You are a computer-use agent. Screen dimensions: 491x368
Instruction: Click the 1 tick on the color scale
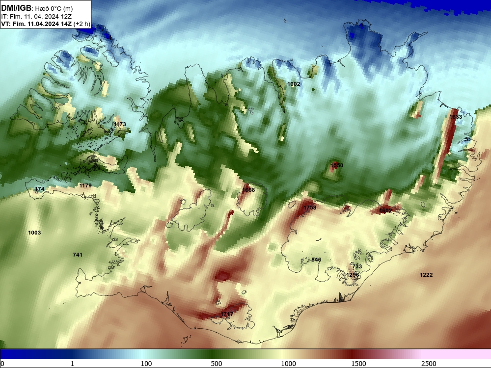tap(72, 364)
